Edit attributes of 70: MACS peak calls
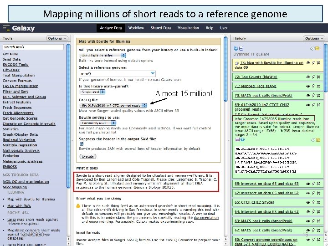This screenshot has width=328, height=246. 313,96
